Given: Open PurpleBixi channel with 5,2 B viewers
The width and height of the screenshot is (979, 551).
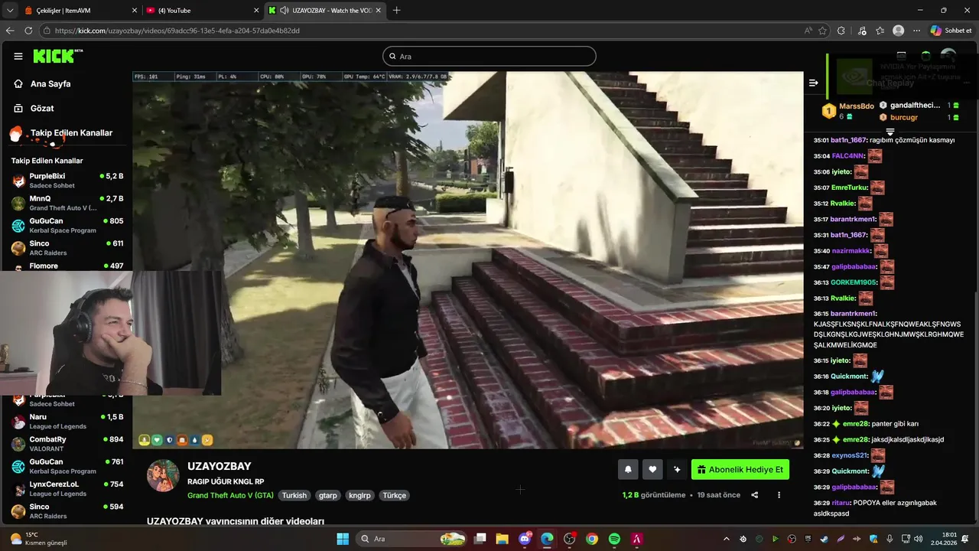Looking at the screenshot, I should (67, 181).
